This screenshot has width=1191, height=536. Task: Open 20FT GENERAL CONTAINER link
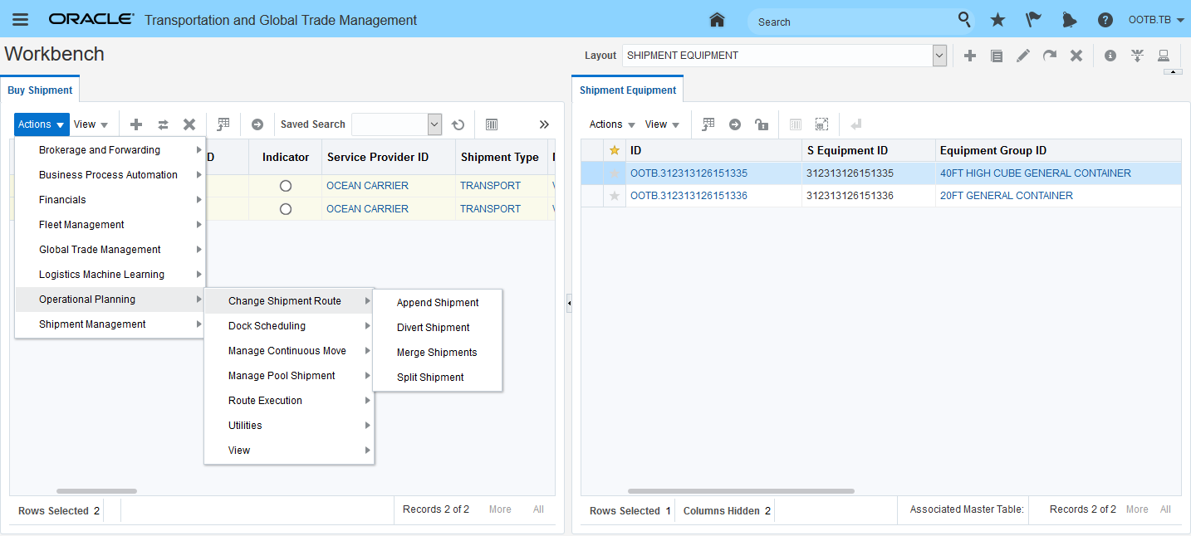pyautogui.click(x=1006, y=196)
